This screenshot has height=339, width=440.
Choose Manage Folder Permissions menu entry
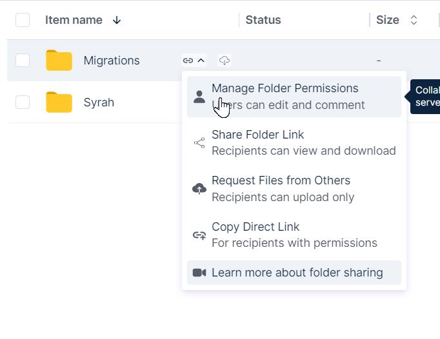[x=294, y=97]
